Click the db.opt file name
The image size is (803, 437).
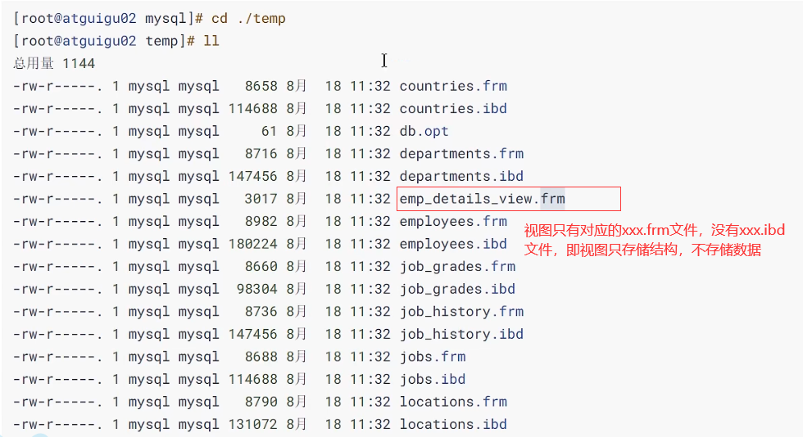(x=424, y=132)
